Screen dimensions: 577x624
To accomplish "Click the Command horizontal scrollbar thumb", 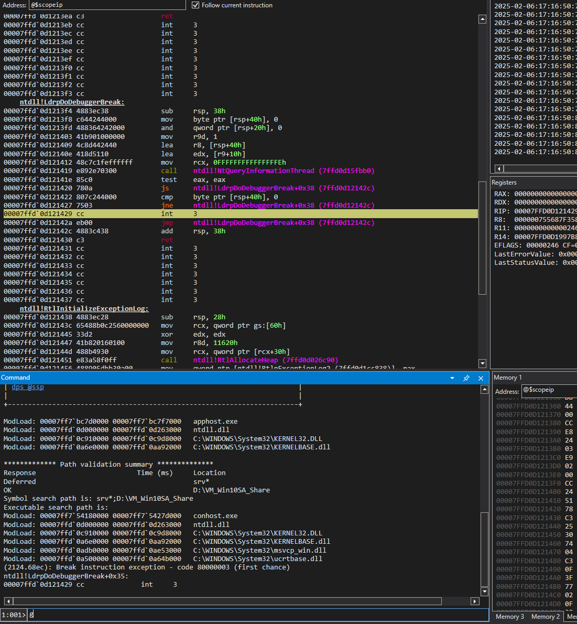I will (227, 601).
